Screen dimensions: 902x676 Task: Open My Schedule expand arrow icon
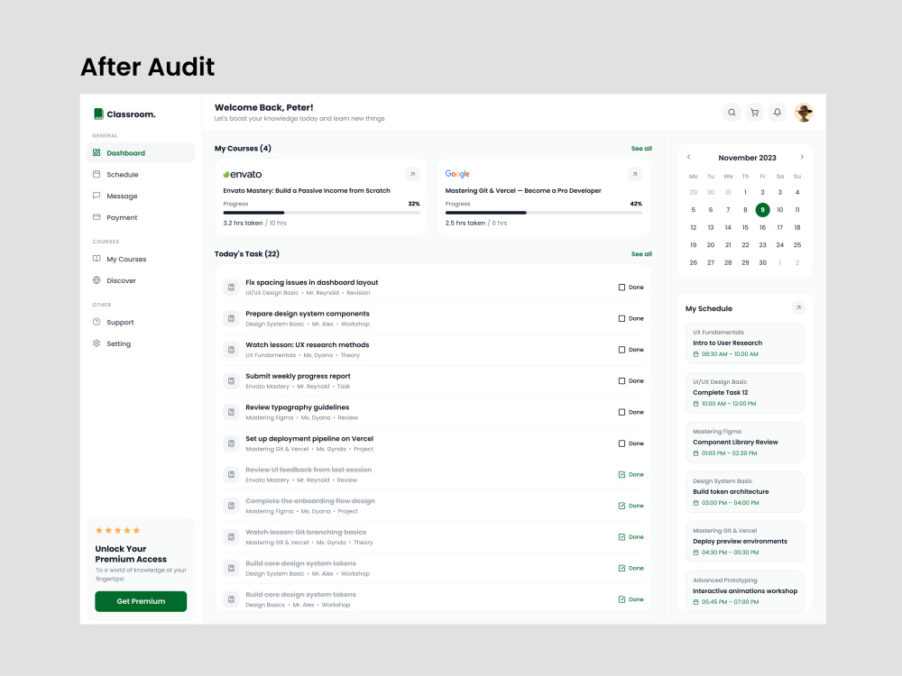[x=798, y=308]
